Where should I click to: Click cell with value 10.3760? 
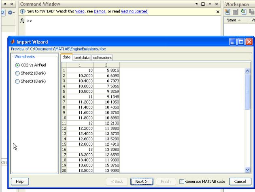[x=106, y=113]
